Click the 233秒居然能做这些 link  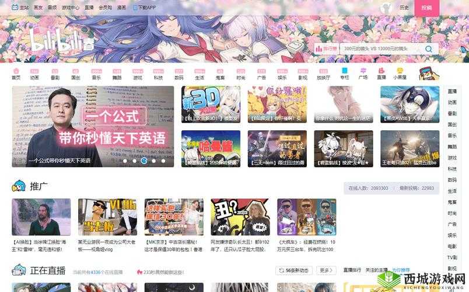pyautogui.click(x=160, y=272)
